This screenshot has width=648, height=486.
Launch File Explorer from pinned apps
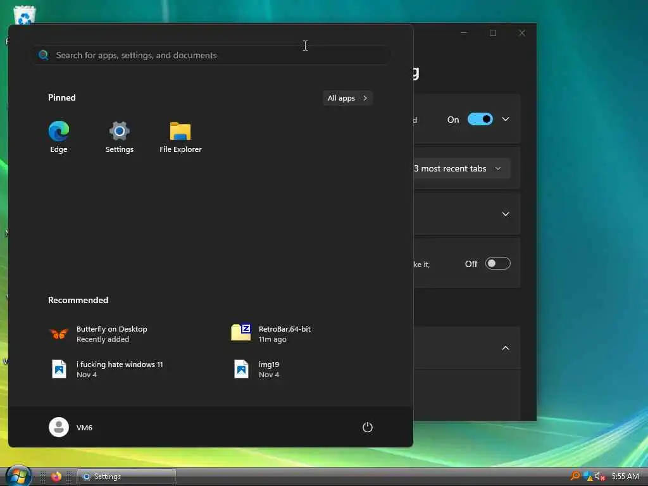click(x=180, y=137)
